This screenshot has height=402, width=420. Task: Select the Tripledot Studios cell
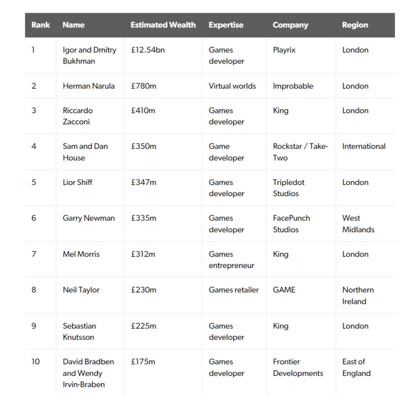click(x=288, y=188)
